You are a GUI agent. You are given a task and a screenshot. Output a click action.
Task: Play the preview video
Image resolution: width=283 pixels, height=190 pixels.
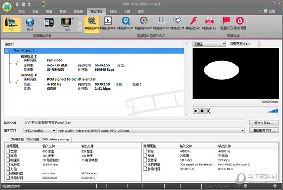[196, 111]
